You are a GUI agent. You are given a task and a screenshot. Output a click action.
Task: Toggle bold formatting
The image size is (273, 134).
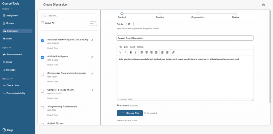131,52
